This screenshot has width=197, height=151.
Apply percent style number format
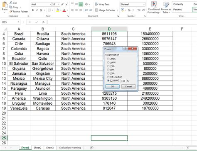click(x=129, y=10)
